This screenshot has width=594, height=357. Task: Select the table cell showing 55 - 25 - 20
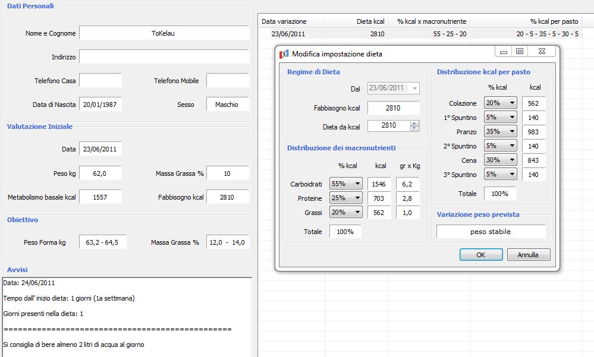429,34
